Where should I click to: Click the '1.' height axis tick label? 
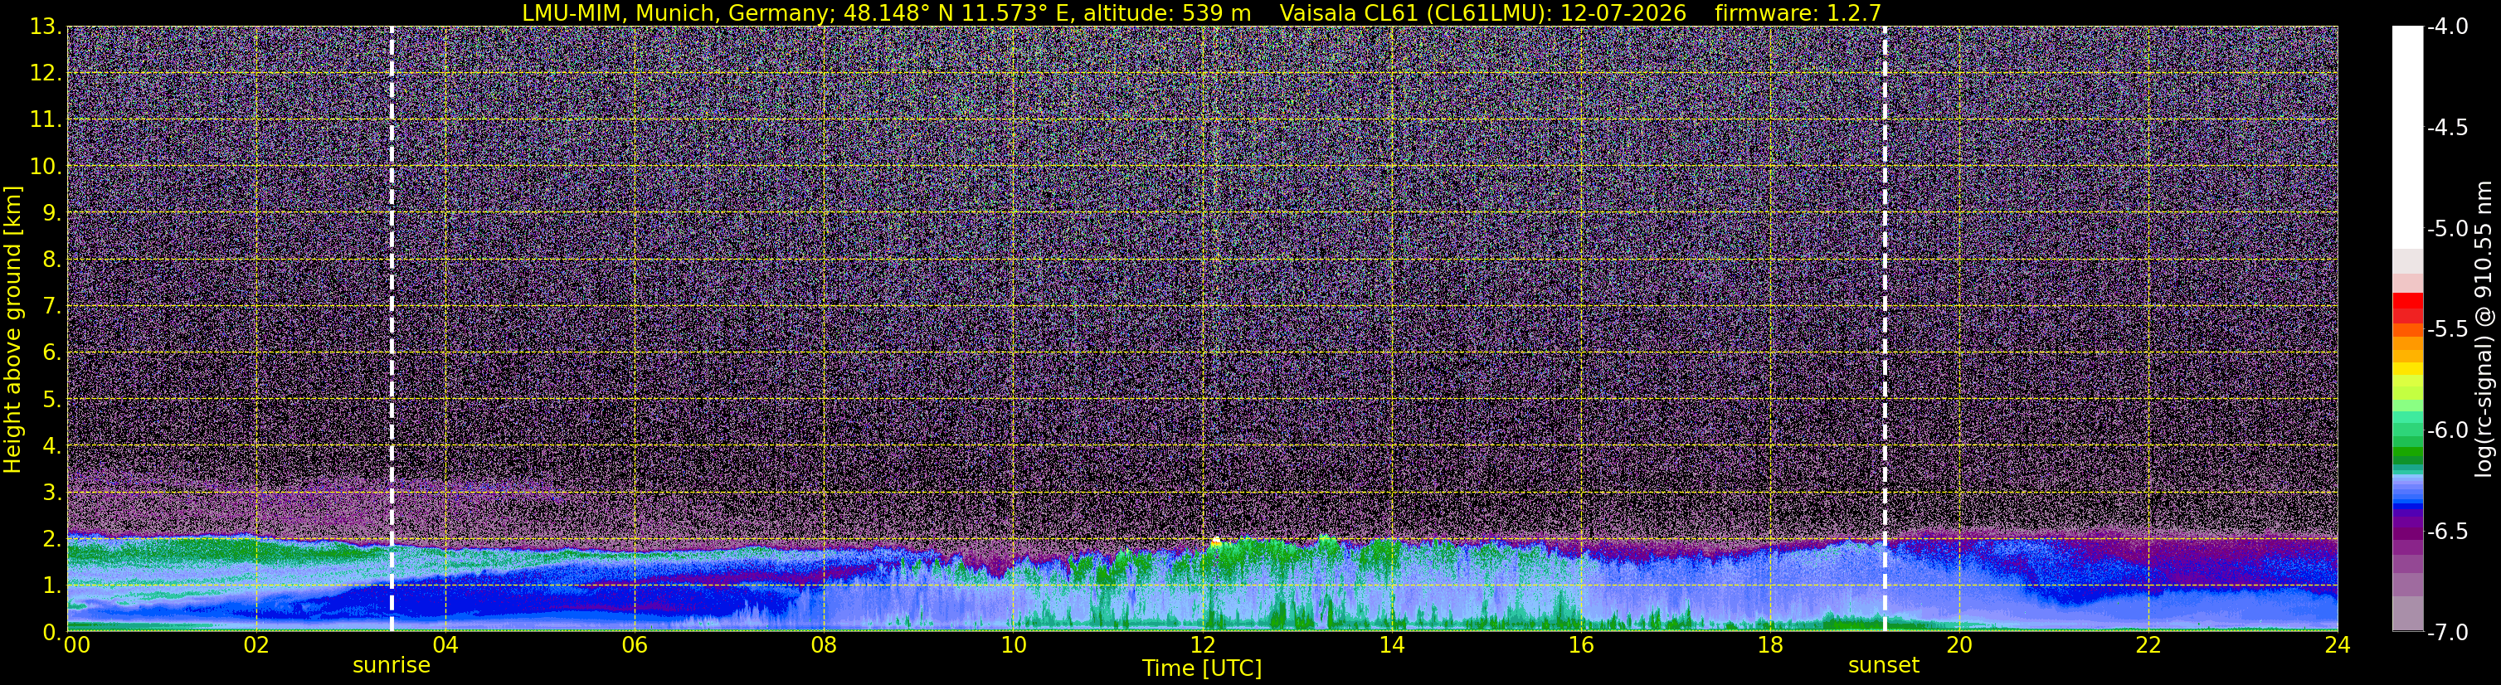click(52, 585)
